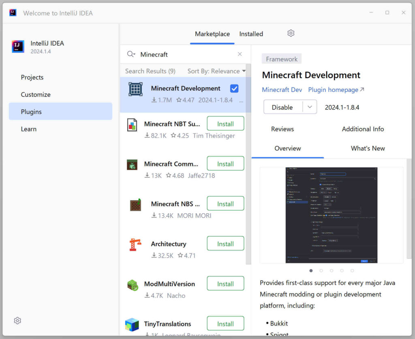Click the Minecraft Commands plugin icon
The width and height of the screenshot is (415, 339).
coord(132,165)
